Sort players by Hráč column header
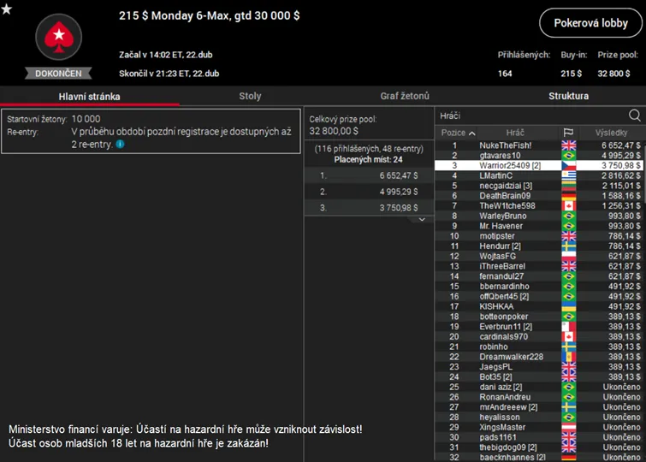Screen dimensions: 646x462 click(515, 133)
